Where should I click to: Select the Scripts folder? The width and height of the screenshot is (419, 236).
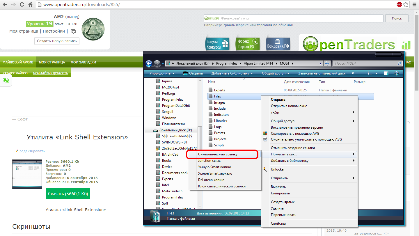coord(219,145)
